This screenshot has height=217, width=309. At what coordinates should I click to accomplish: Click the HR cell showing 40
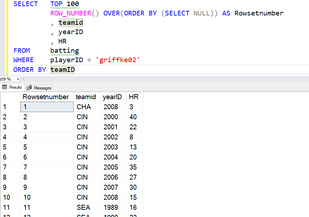(133, 117)
